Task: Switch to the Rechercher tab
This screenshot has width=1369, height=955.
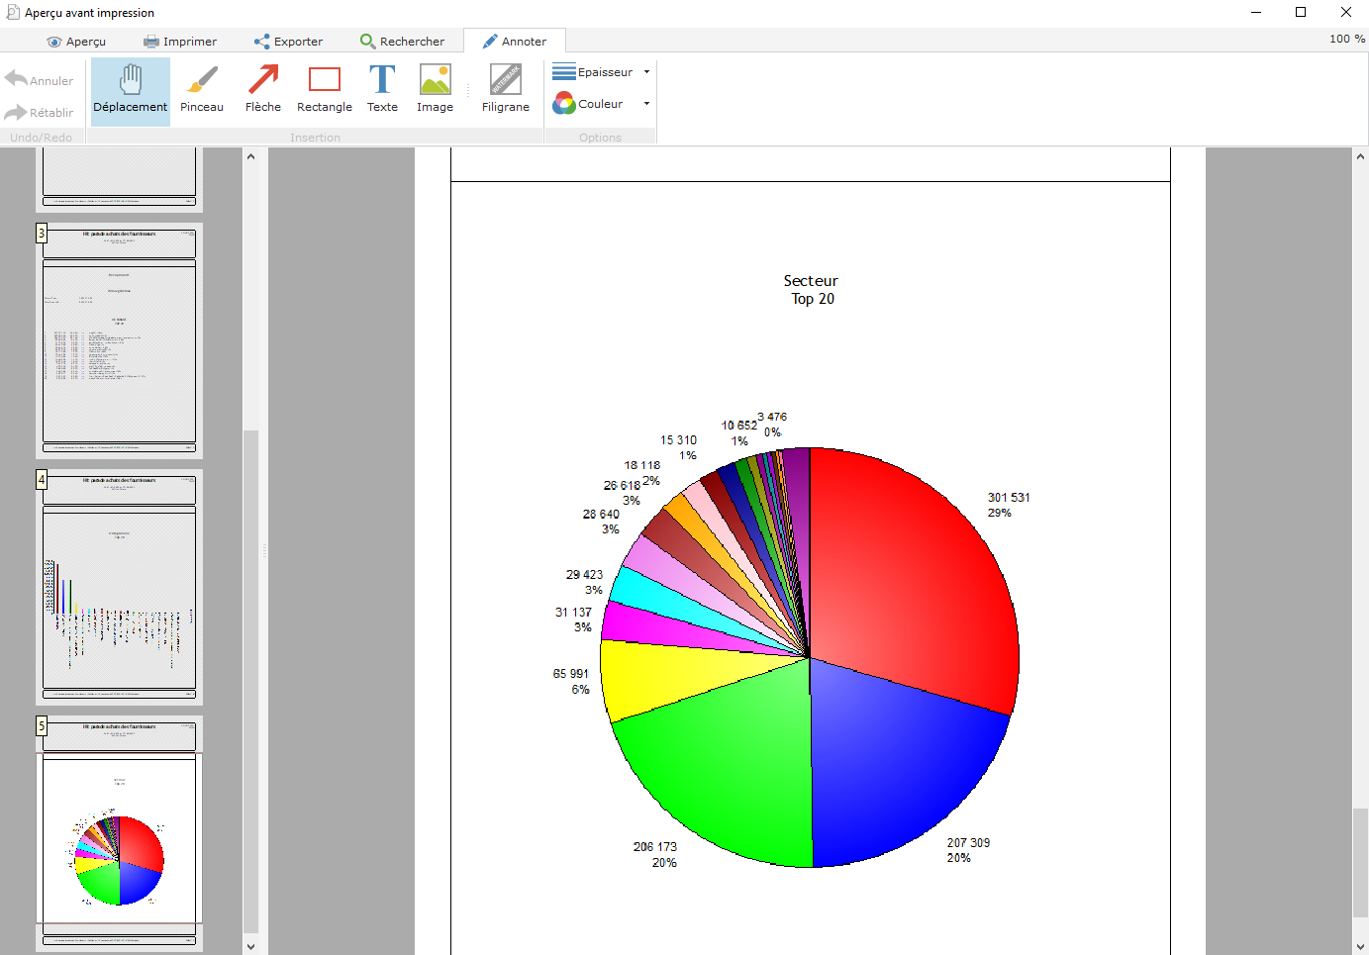Action: pyautogui.click(x=402, y=42)
